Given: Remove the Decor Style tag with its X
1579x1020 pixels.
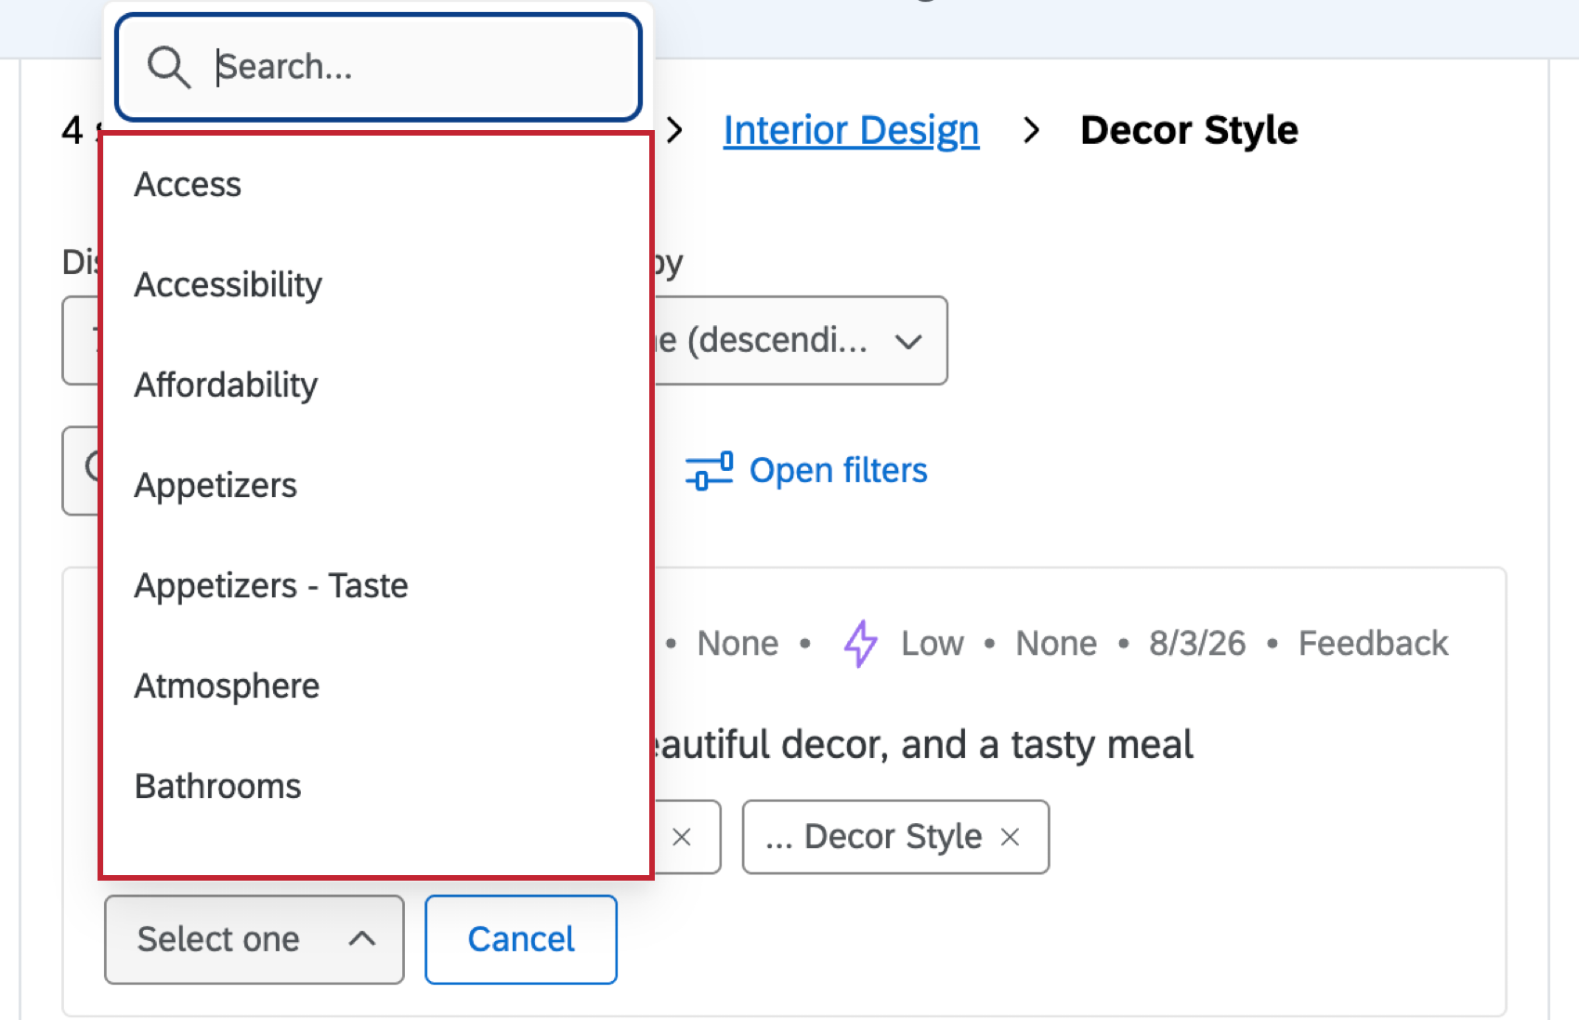Looking at the screenshot, I should [x=1011, y=837].
